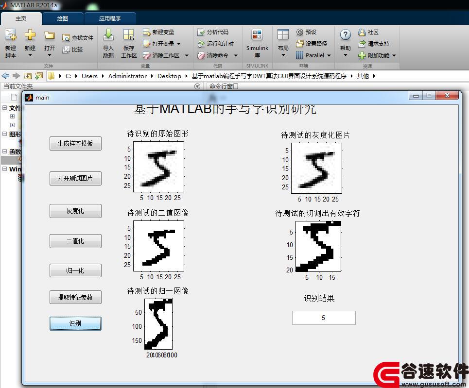
Task: Collapse the 图形 section in Current Folder panel
Action: point(5,134)
